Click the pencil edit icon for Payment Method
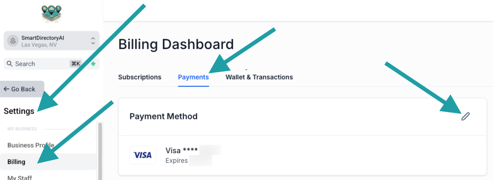The width and height of the screenshot is (493, 180). [x=465, y=117]
